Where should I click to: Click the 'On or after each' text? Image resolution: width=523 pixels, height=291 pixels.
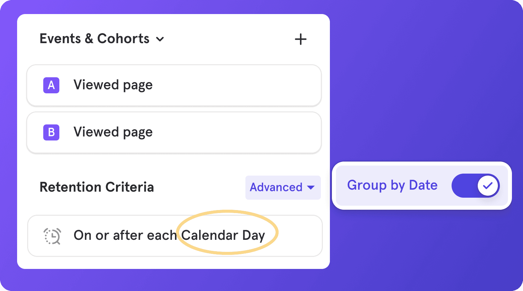coord(125,235)
